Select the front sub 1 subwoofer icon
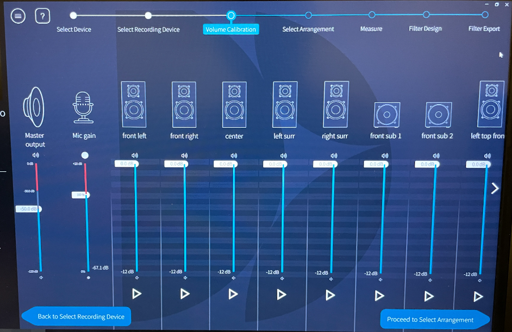The image size is (512, 332). pyautogui.click(x=387, y=115)
